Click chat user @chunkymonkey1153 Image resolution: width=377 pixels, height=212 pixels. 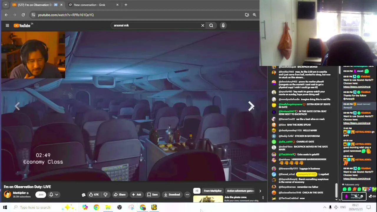point(290,130)
